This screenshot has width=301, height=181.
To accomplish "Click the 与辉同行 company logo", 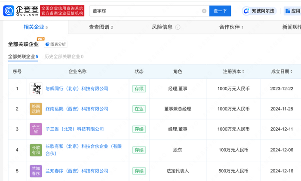I will [35, 89].
